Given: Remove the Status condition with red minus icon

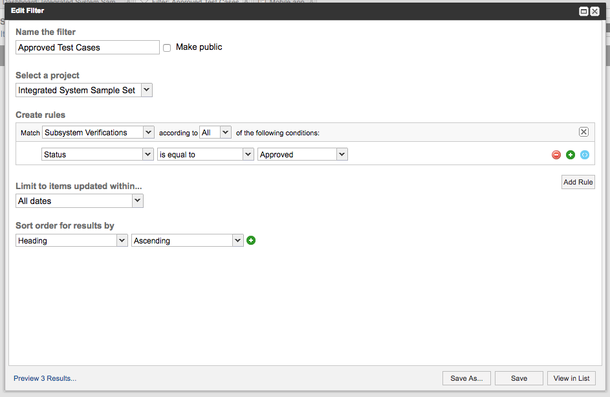Looking at the screenshot, I should pos(556,155).
